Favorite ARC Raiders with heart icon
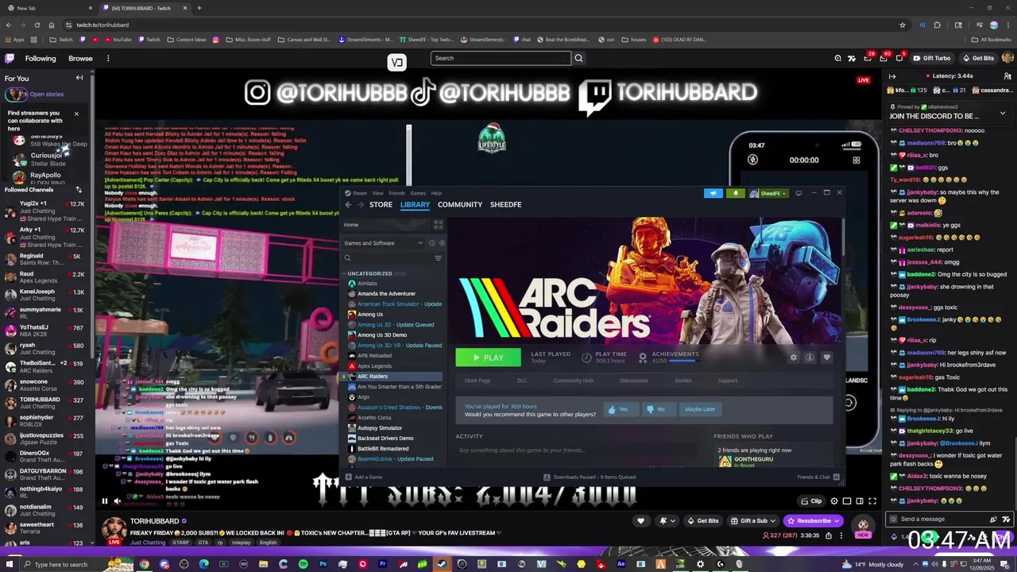This screenshot has width=1017, height=572. [826, 357]
